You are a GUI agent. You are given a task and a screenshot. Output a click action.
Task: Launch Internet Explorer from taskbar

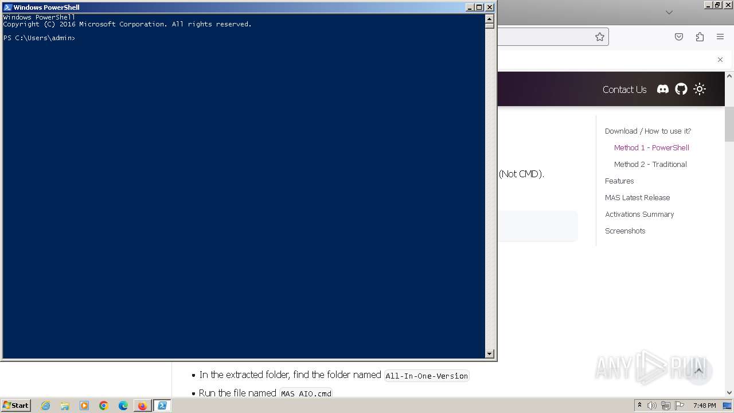45,406
